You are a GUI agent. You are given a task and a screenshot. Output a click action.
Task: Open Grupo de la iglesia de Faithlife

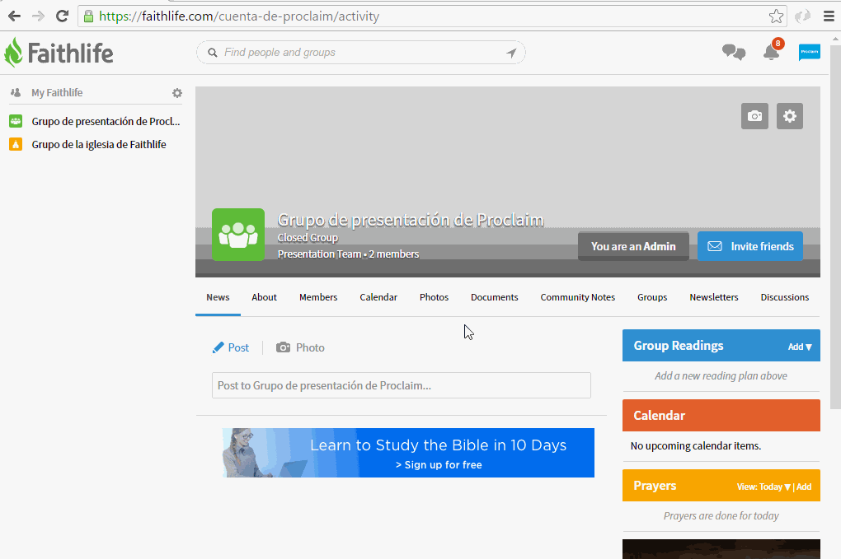click(x=99, y=144)
